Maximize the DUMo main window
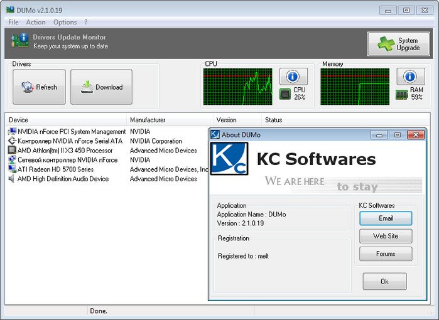This screenshot has width=439, height=320. [x=406, y=10]
